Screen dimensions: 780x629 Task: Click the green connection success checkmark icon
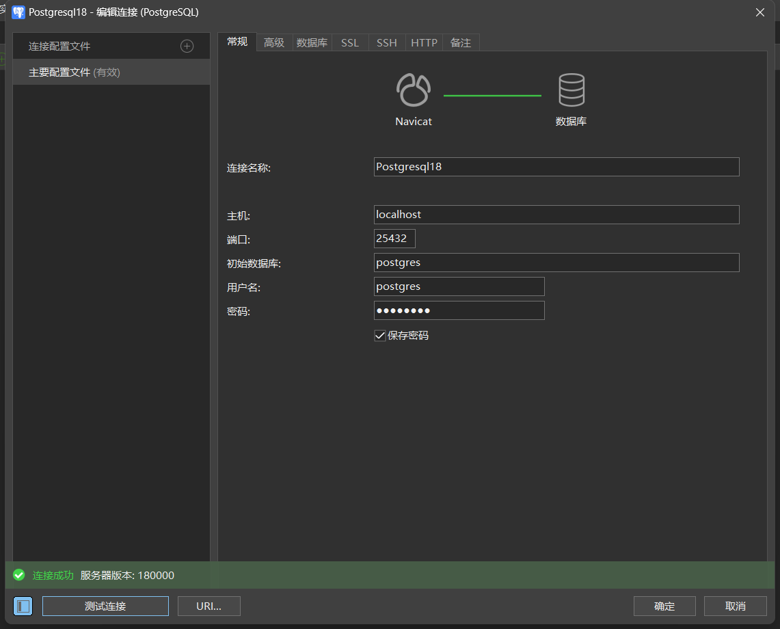(x=19, y=575)
